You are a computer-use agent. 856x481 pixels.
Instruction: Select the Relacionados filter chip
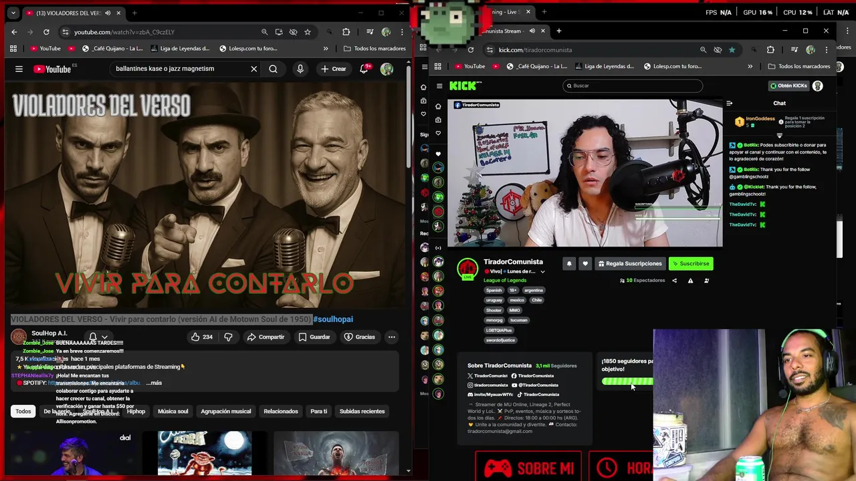pyautogui.click(x=281, y=412)
